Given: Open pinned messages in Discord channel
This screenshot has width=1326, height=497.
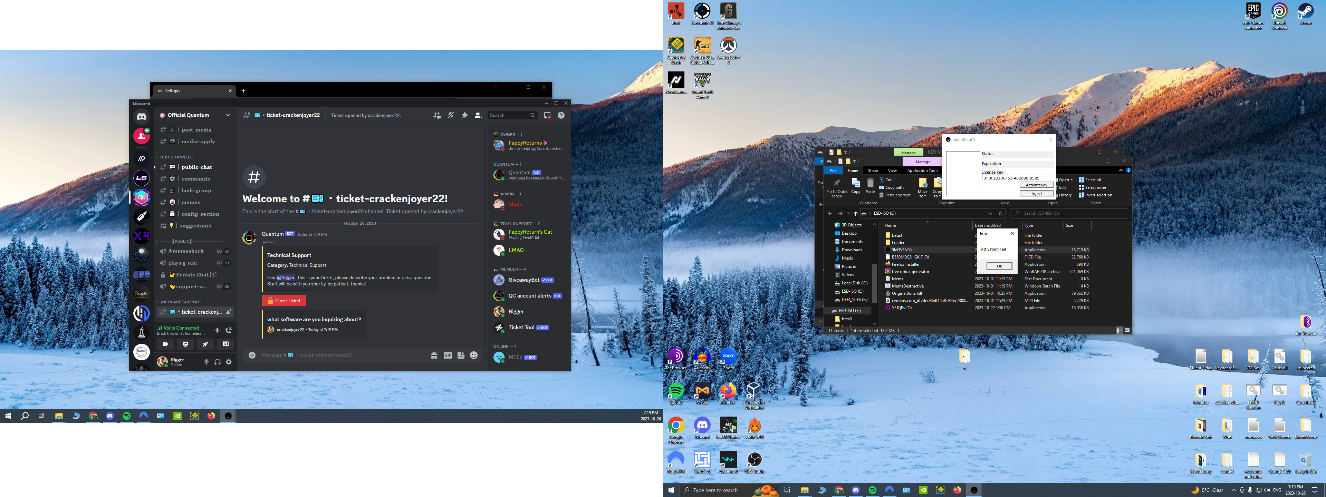Looking at the screenshot, I should (464, 115).
